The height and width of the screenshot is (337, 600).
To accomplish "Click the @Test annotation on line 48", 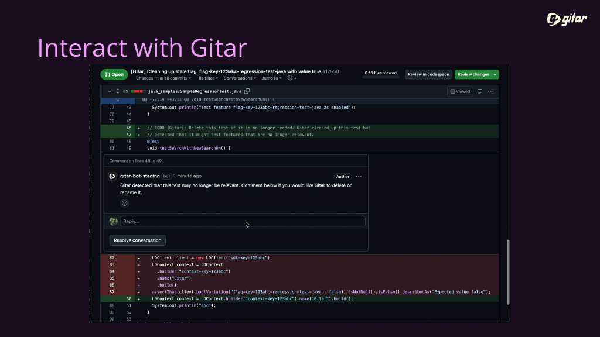I will (x=153, y=142).
